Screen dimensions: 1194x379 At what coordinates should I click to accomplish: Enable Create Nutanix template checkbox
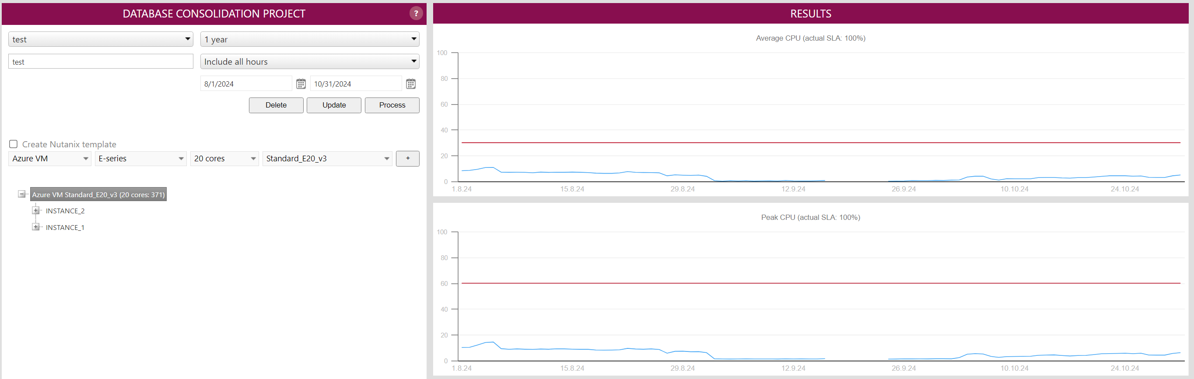pos(14,144)
